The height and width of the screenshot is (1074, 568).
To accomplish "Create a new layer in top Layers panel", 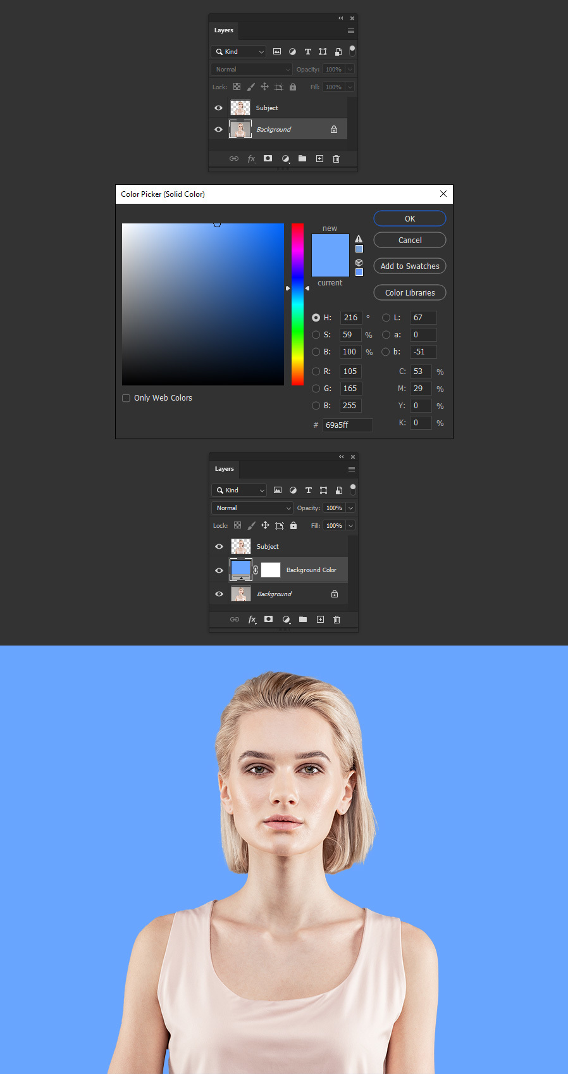I will coord(319,159).
